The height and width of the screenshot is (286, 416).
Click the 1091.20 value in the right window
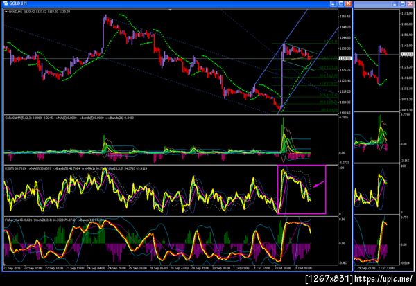pos(407,100)
